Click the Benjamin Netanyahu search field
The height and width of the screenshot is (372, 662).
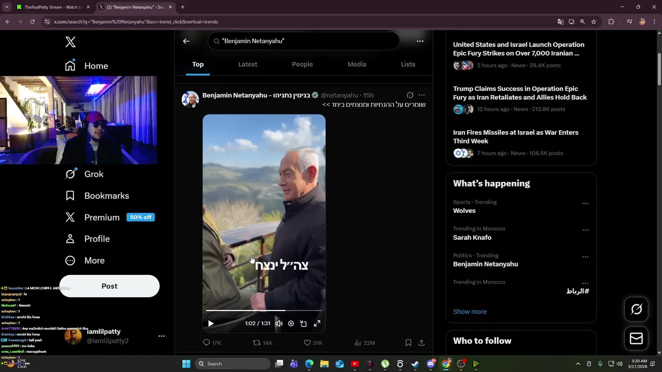click(x=304, y=41)
